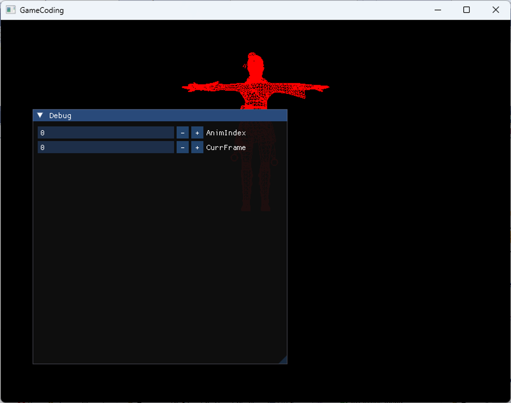Decrease AnimIndex with minus button

182,133
